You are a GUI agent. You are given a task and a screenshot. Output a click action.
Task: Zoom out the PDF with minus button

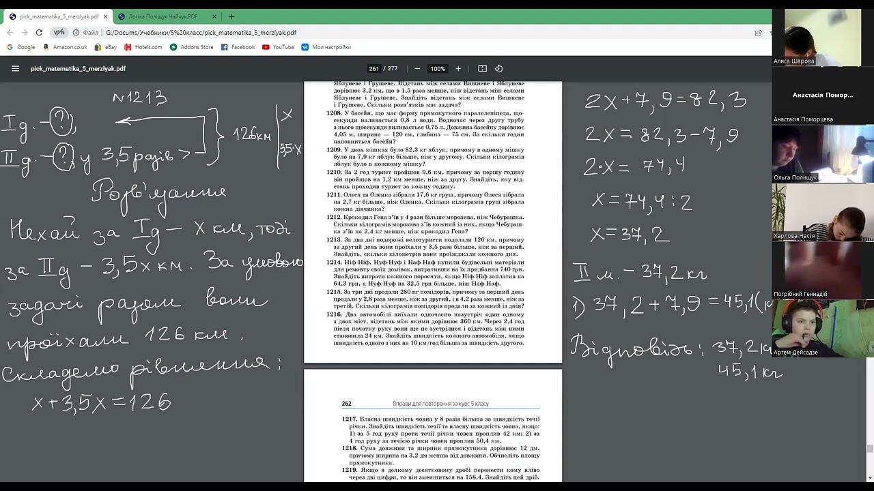[417, 68]
